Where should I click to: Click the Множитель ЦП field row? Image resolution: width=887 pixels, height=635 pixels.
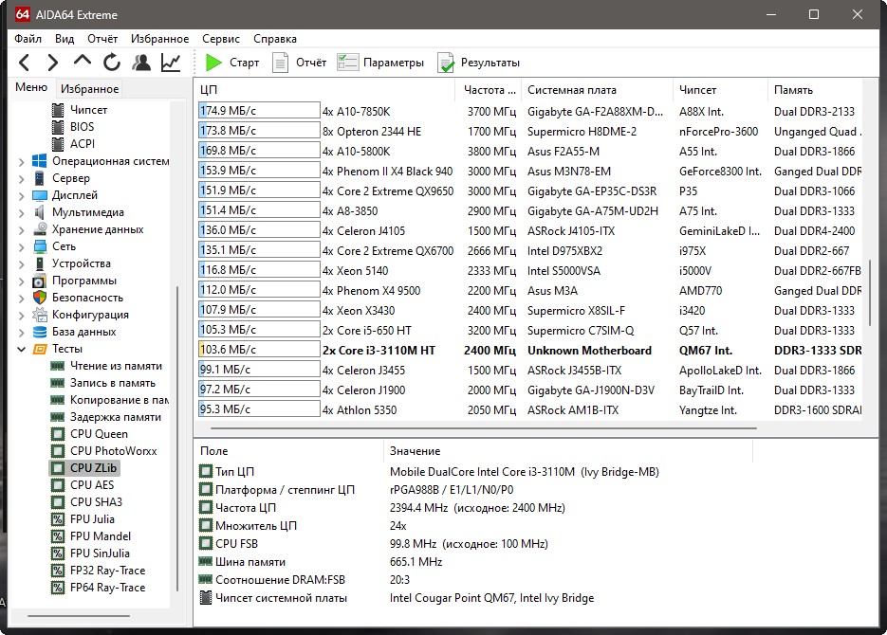point(475,525)
